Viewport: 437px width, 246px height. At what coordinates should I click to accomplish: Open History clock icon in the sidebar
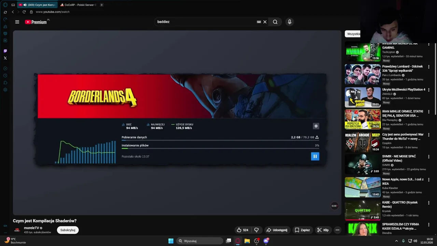pyautogui.click(x=5, y=76)
